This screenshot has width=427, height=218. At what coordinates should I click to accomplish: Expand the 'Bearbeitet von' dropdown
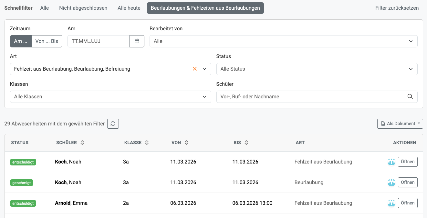[x=283, y=41]
